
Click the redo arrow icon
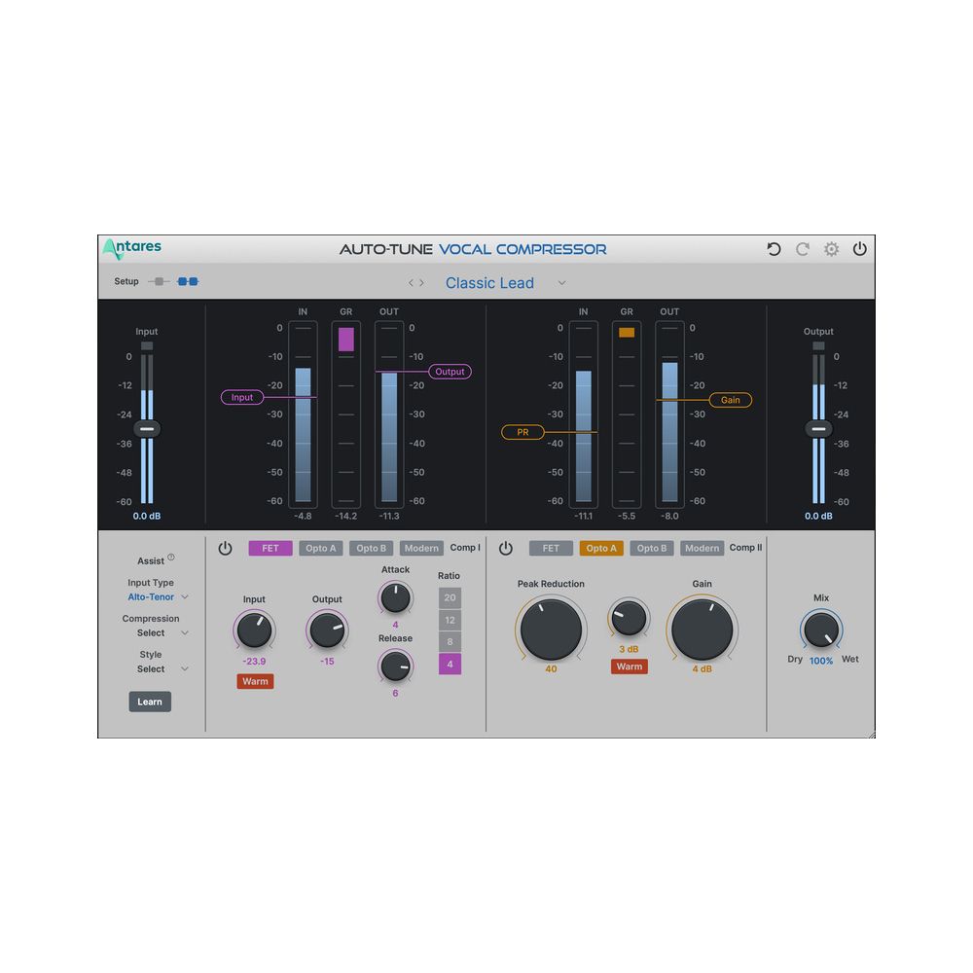[x=802, y=249]
